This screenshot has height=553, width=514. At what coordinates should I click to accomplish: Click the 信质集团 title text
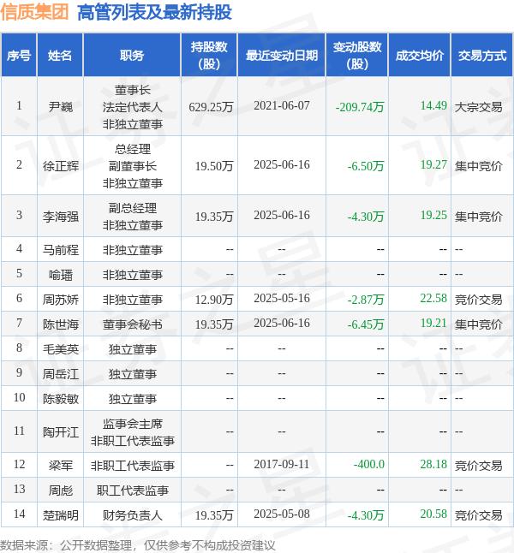tap(34, 12)
